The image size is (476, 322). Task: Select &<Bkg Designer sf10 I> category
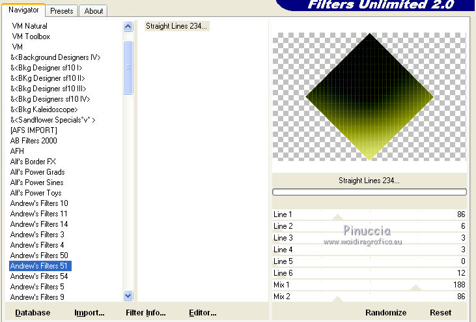coord(46,68)
